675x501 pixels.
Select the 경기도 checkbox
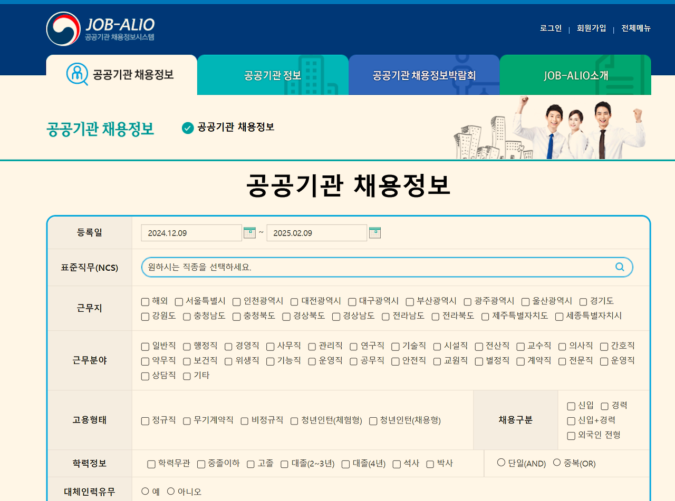coord(583,302)
